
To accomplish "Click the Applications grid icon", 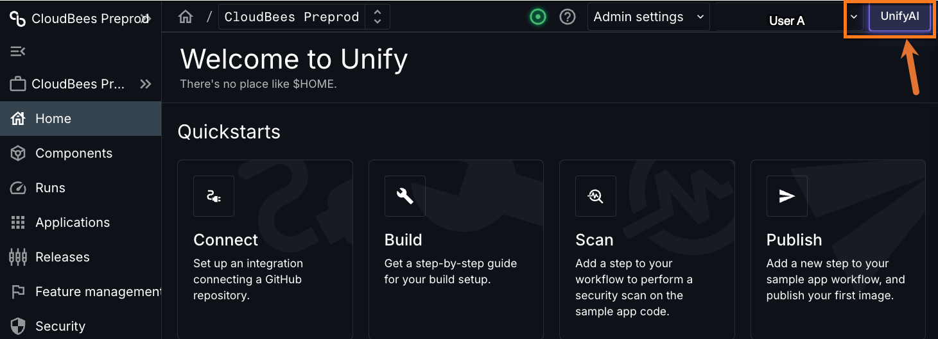I will tap(18, 222).
